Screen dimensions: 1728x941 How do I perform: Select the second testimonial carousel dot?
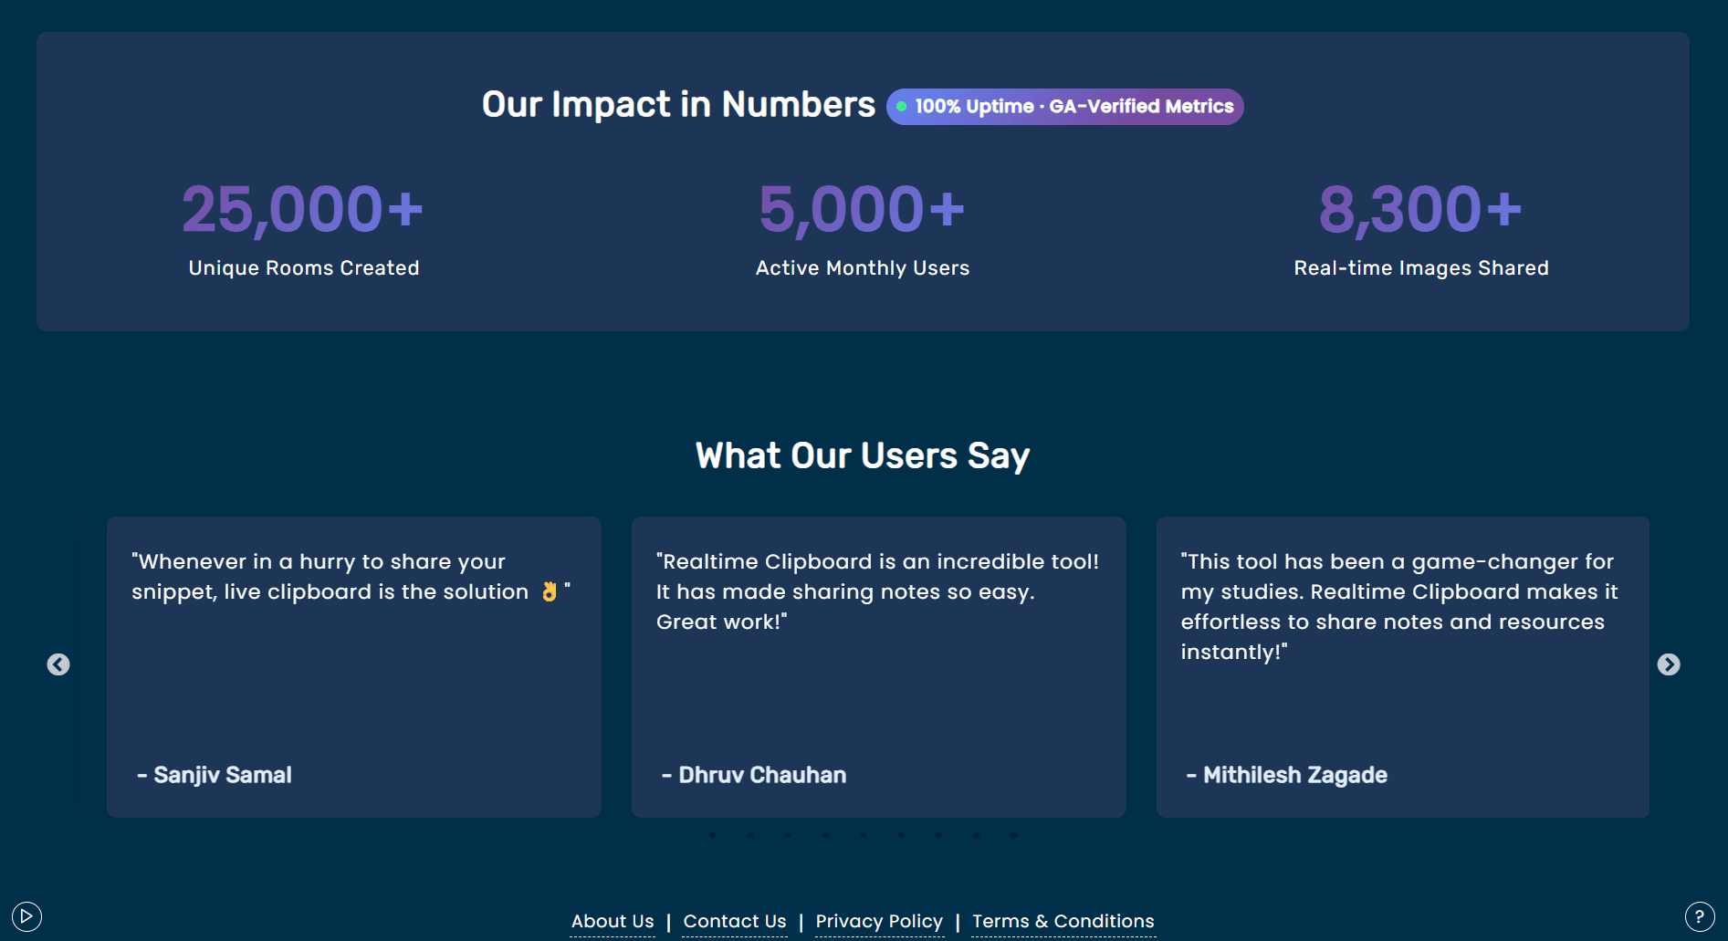click(750, 835)
